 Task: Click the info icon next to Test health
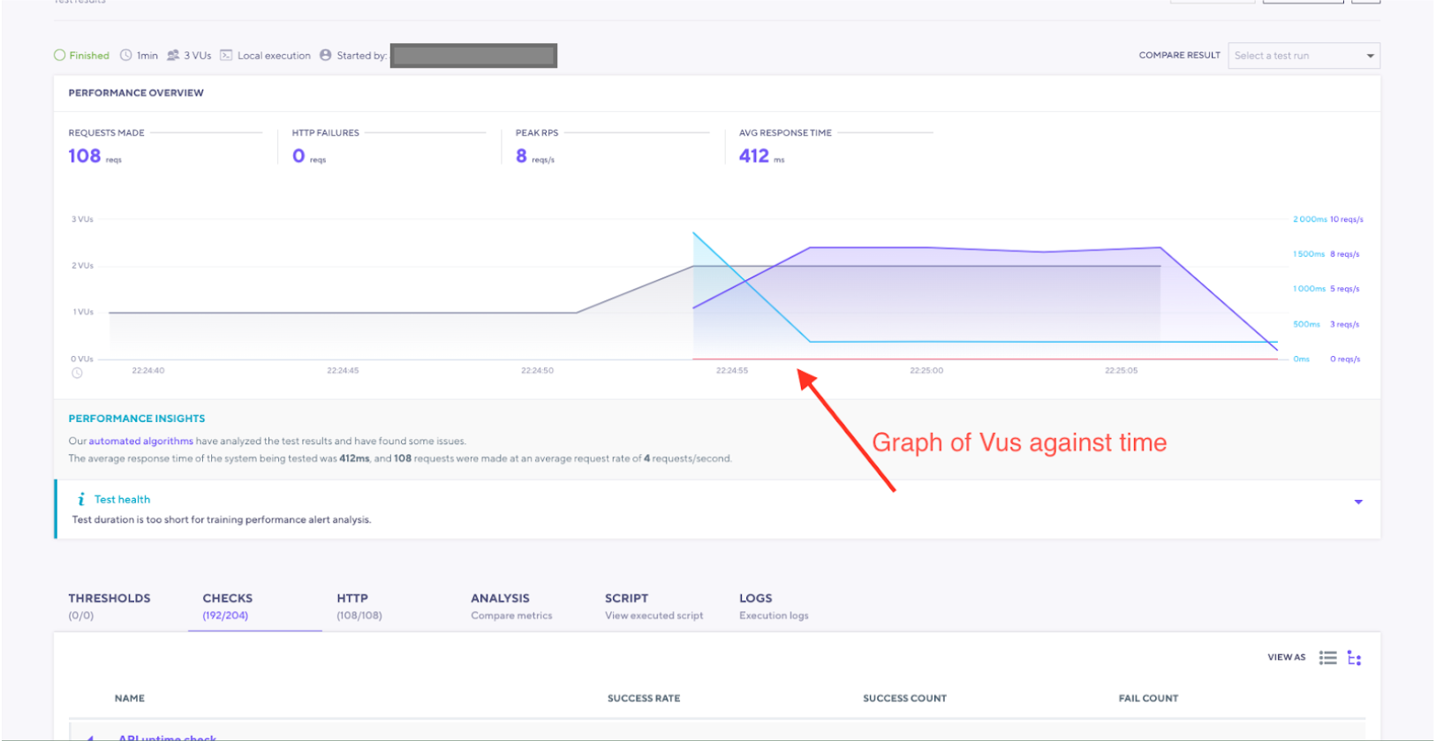pos(81,499)
